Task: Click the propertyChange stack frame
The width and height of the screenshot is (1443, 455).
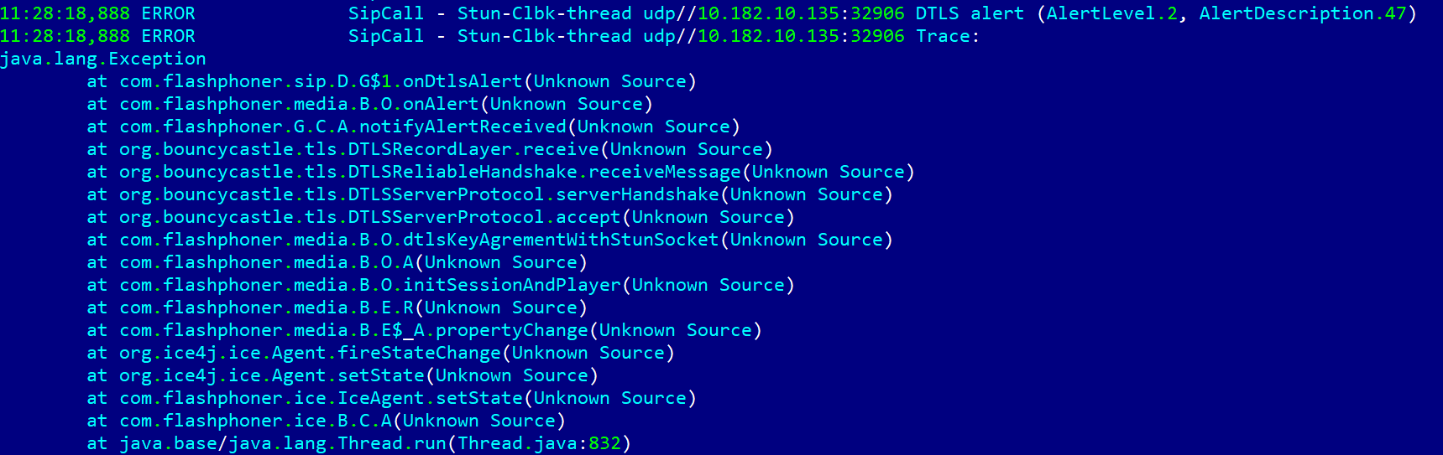Action: 511,330
